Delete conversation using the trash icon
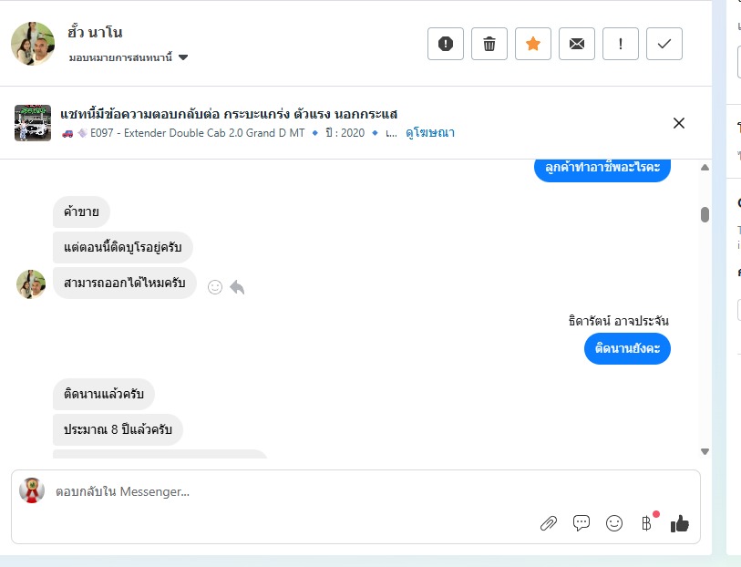The height and width of the screenshot is (567, 741). point(489,44)
